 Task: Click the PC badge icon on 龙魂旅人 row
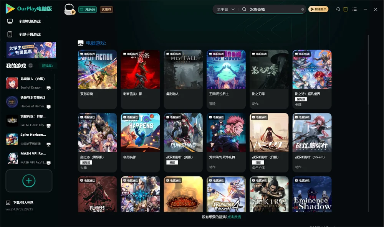[x=48, y=88]
